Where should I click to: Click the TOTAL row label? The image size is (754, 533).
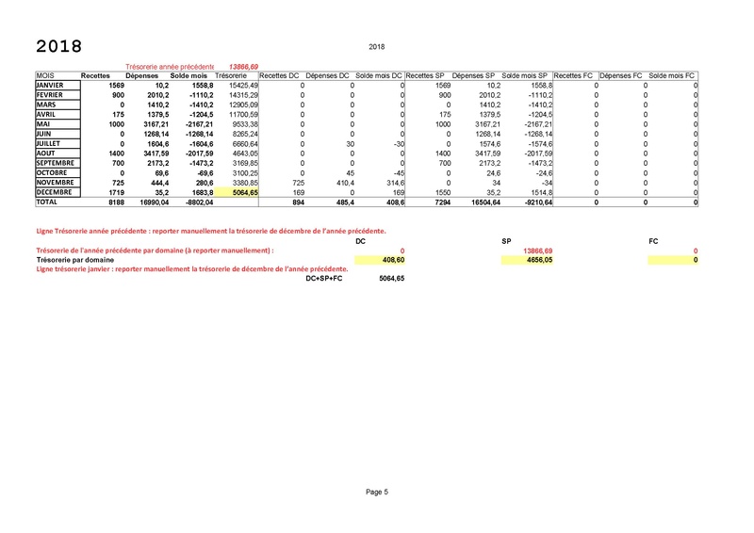(47, 202)
